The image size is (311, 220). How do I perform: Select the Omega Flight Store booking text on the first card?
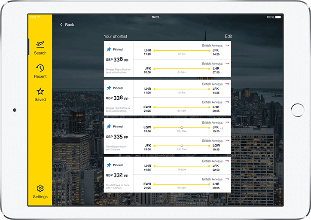coord(118,70)
